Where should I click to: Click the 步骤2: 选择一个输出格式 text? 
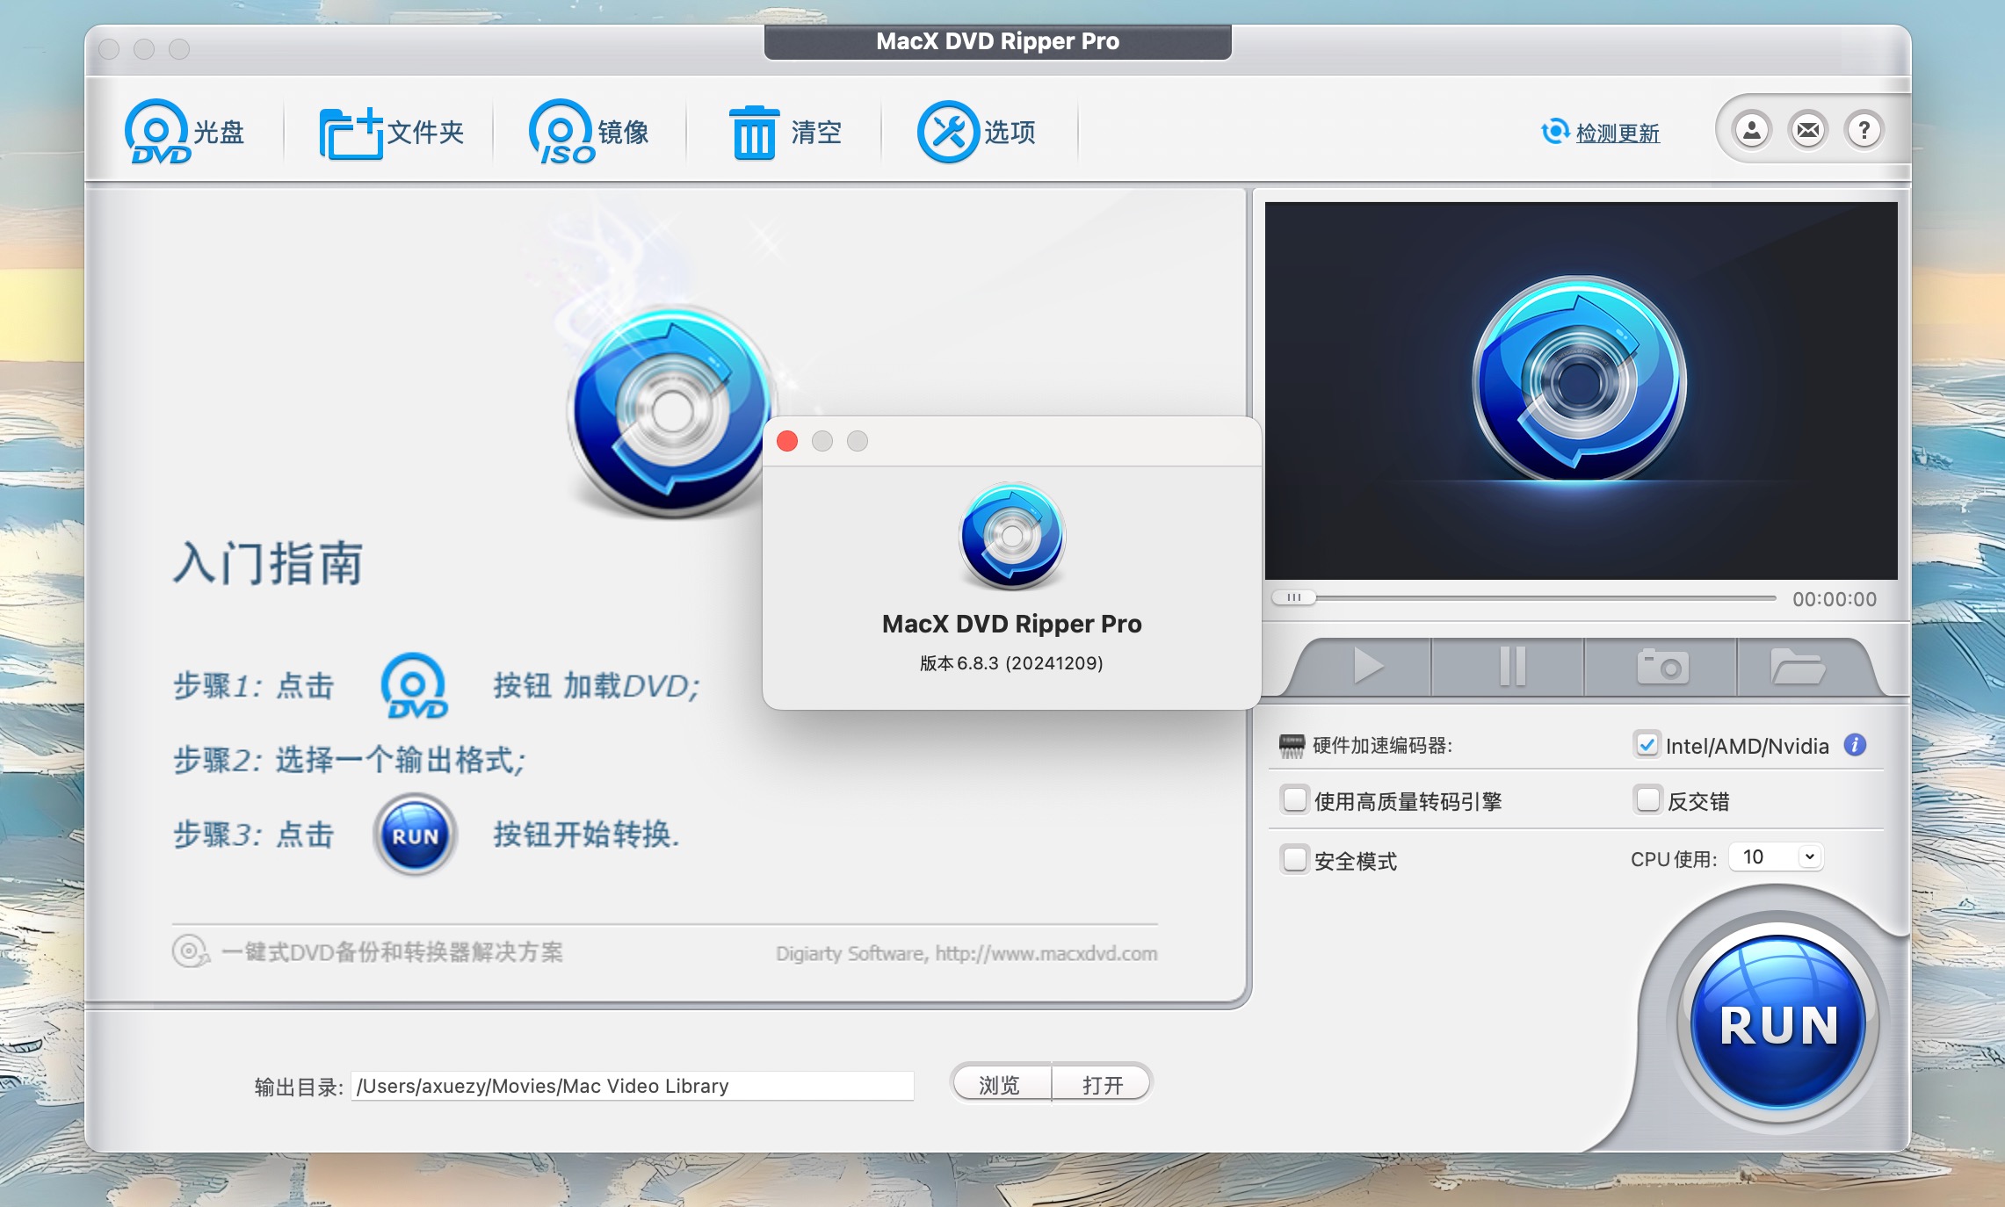pyautogui.click(x=350, y=760)
